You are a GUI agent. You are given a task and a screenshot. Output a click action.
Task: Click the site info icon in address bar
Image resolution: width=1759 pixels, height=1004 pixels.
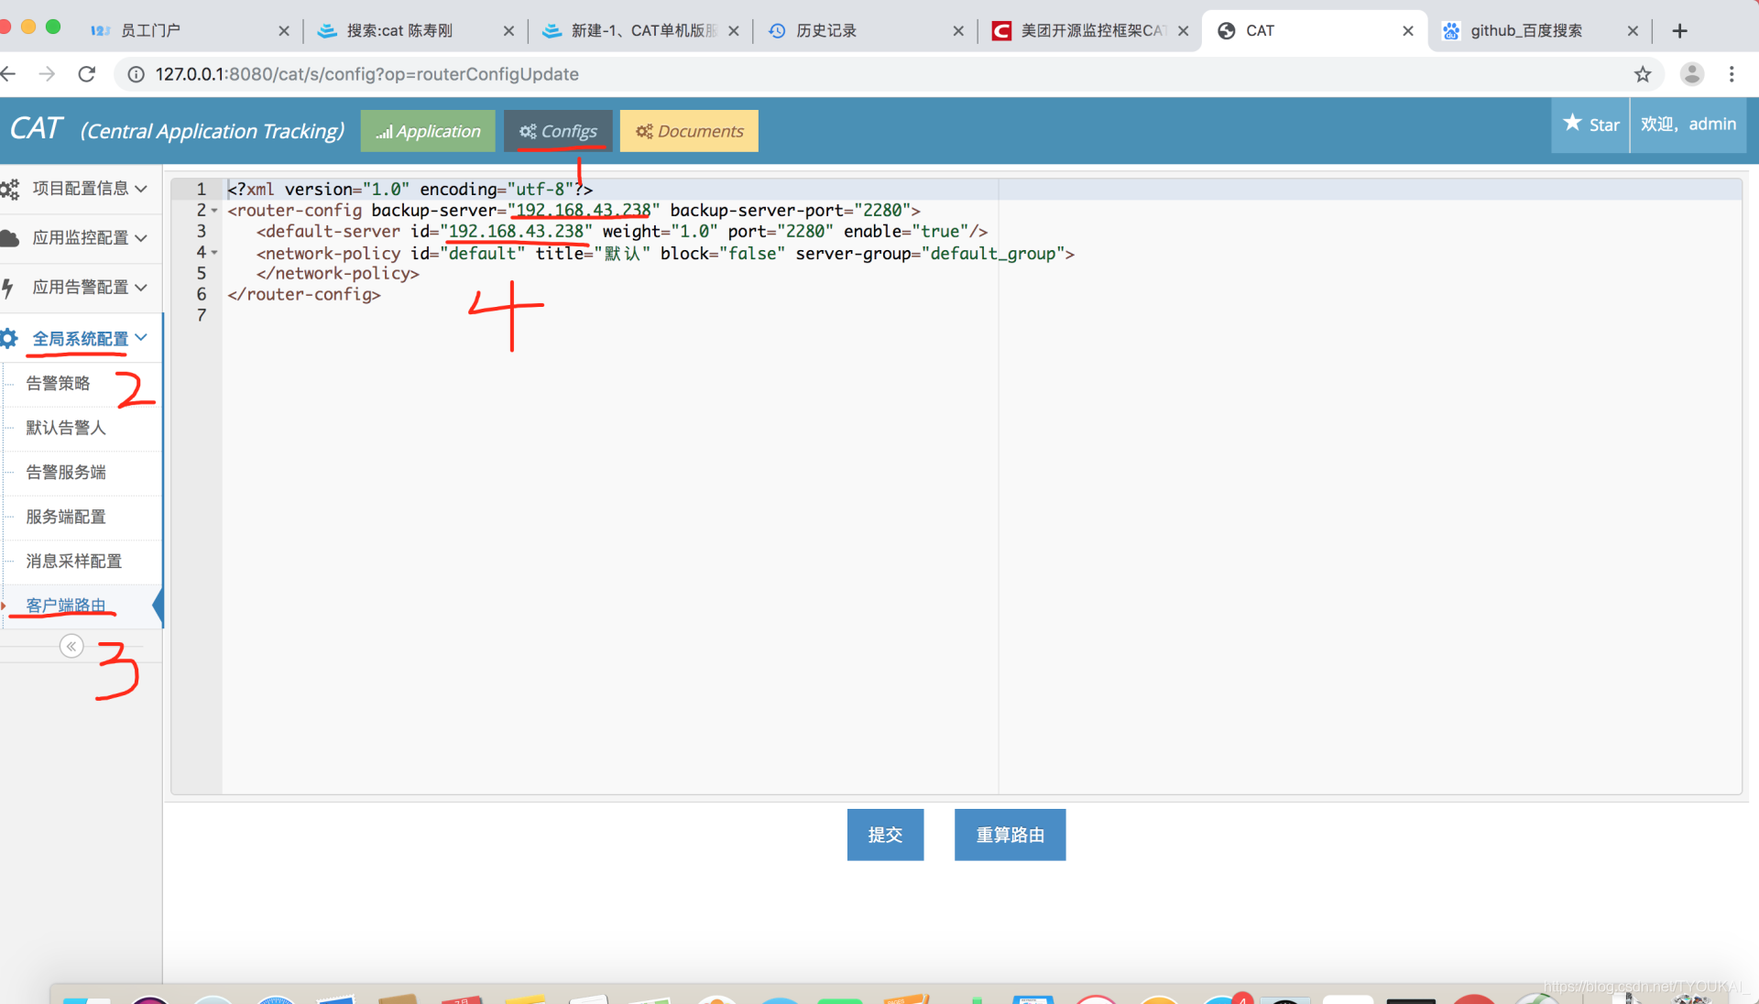tap(136, 74)
